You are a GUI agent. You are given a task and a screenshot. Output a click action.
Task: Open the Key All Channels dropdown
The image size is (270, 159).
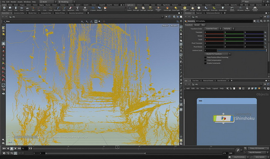coord(258,152)
